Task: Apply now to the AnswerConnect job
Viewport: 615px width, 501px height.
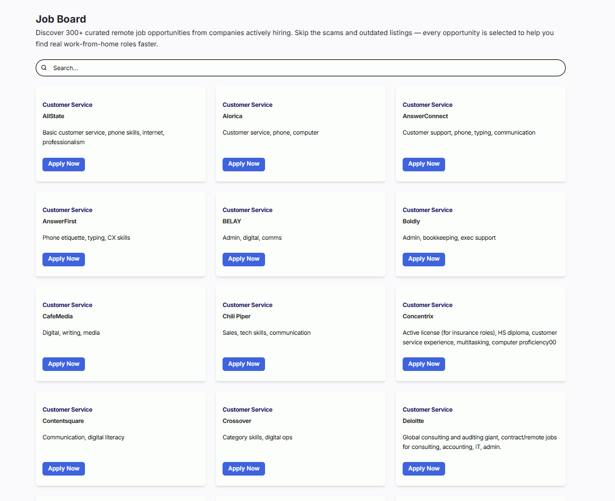Action: coord(424,164)
